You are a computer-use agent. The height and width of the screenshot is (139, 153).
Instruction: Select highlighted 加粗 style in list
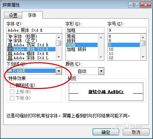coord(82,45)
